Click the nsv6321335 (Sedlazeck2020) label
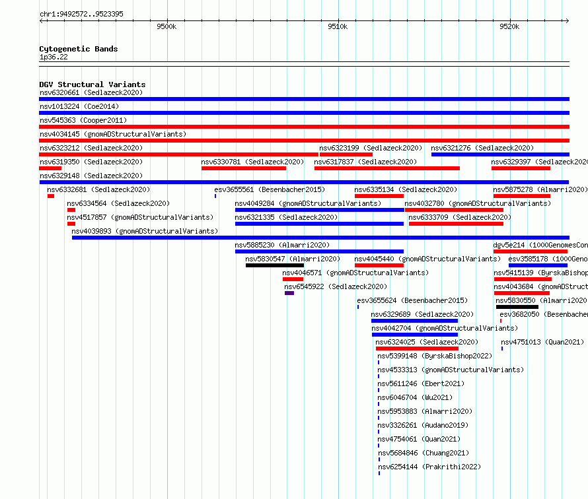The width and height of the screenshot is (588, 499). click(286, 217)
